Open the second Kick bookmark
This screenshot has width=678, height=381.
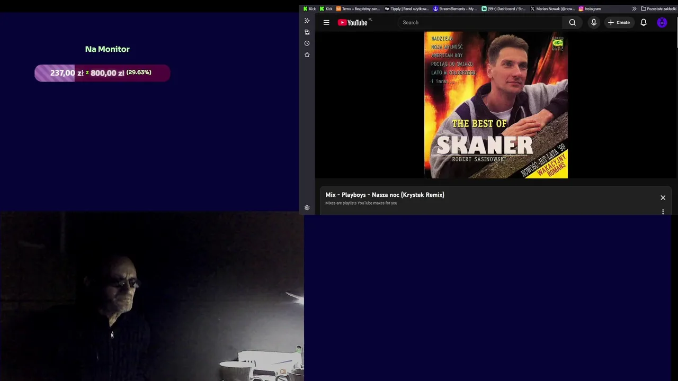coord(326,8)
